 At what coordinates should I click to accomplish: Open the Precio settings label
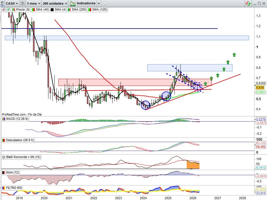(x=19, y=9)
